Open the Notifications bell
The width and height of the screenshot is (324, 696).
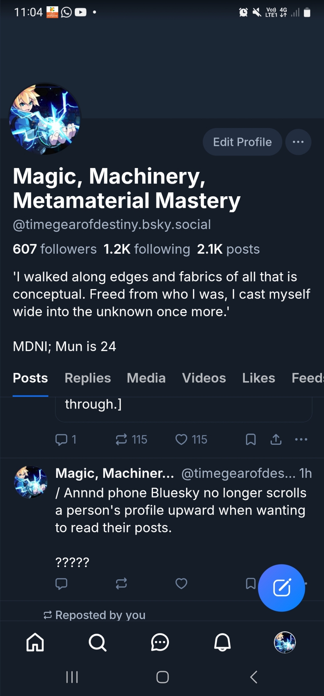(x=222, y=642)
